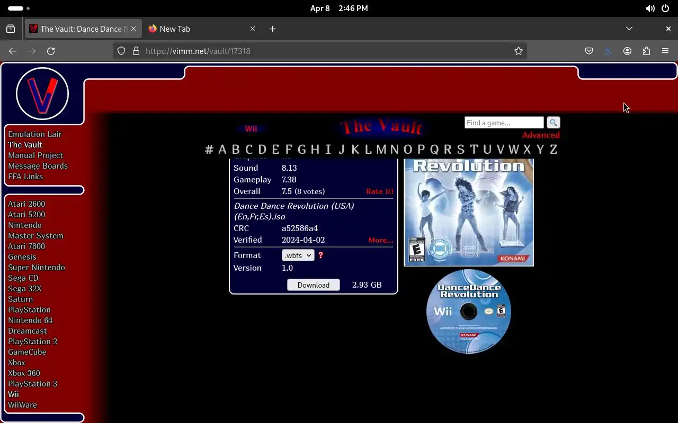
Task: Click the Vimm's Lair V logo
Action: tap(42, 94)
